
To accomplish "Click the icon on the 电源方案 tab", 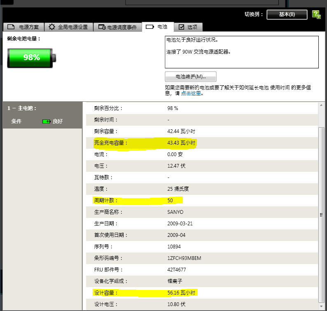I will tap(11, 27).
